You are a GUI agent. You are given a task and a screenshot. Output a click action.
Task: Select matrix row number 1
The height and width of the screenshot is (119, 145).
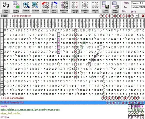tap(2, 30)
